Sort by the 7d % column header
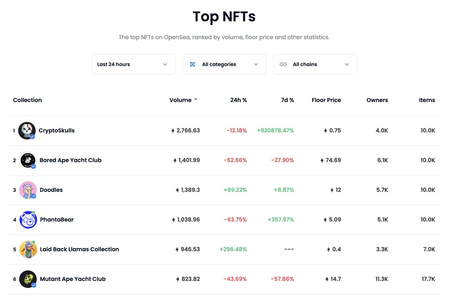449x297 pixels. [x=287, y=100]
